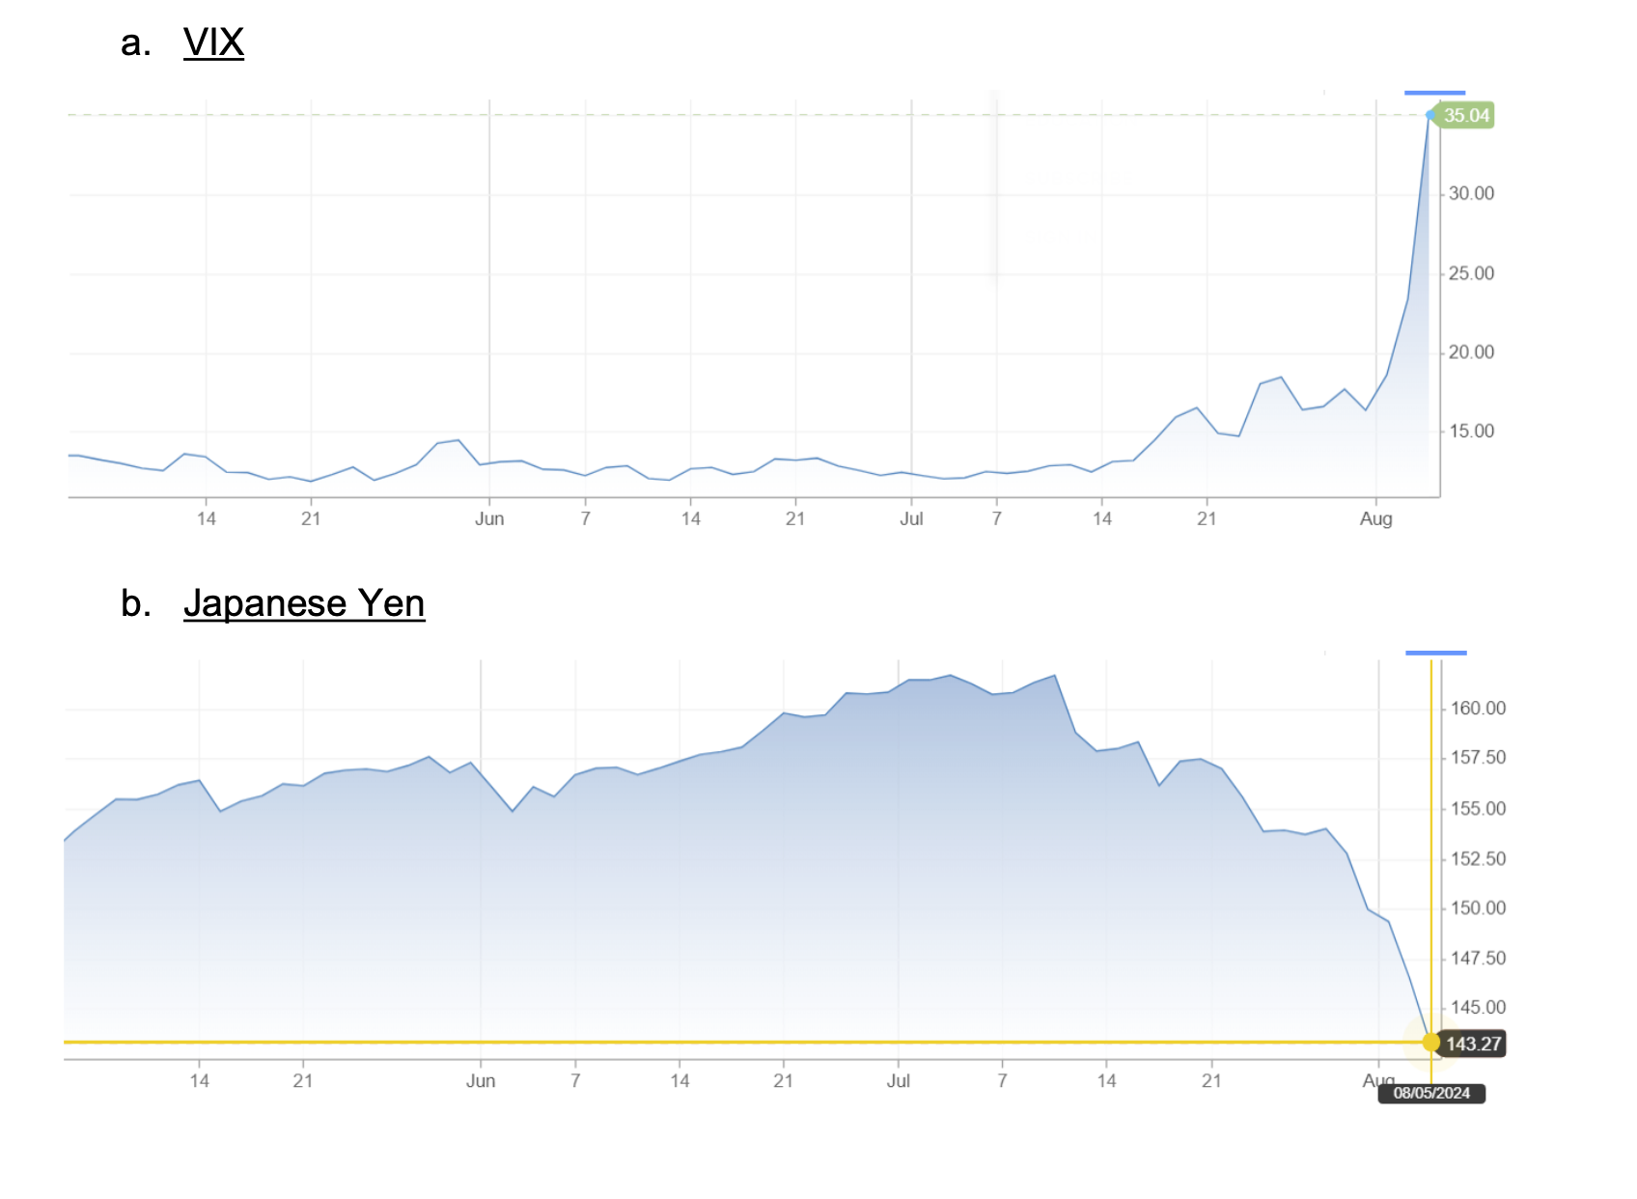Click the yellow horizontal crosshair line

pyautogui.click(x=676, y=1043)
